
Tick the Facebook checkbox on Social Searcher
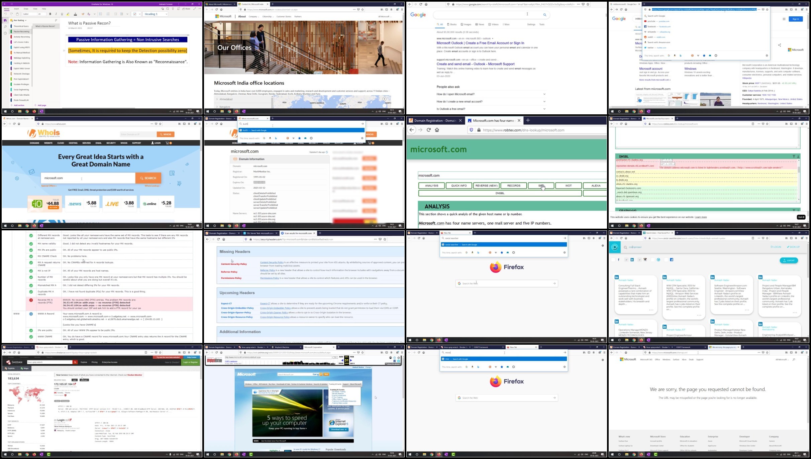613,260
